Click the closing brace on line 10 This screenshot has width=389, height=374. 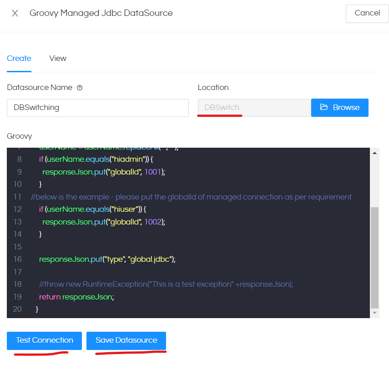[x=40, y=184]
